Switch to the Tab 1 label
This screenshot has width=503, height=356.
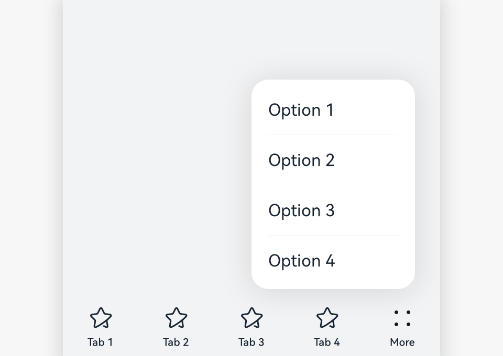pyautogui.click(x=100, y=342)
